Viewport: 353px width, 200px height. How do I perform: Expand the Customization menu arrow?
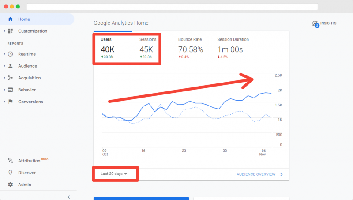tap(4, 31)
